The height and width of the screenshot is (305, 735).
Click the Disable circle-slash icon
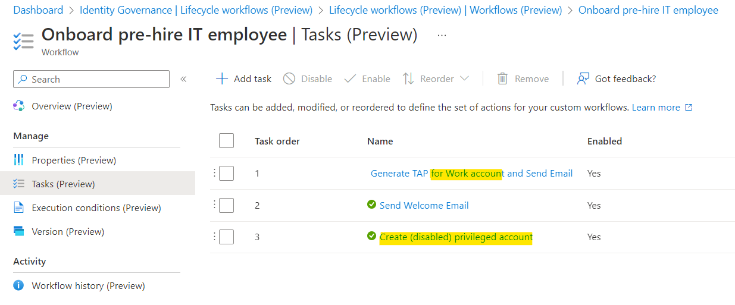click(x=289, y=78)
